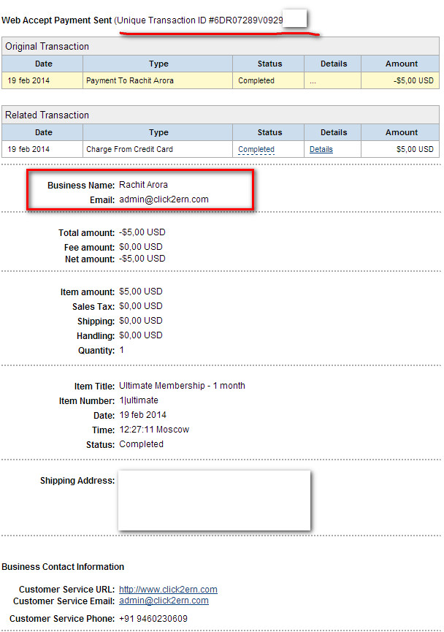Click Date column header in Related Transaction
The height and width of the screenshot is (632, 444).
pos(43,132)
